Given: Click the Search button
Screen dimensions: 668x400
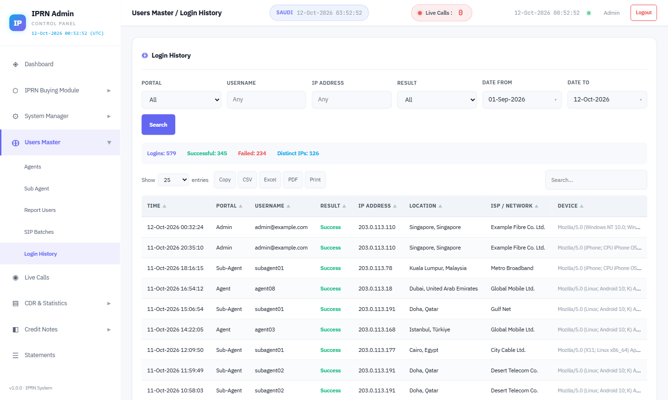Looking at the screenshot, I should pos(158,125).
